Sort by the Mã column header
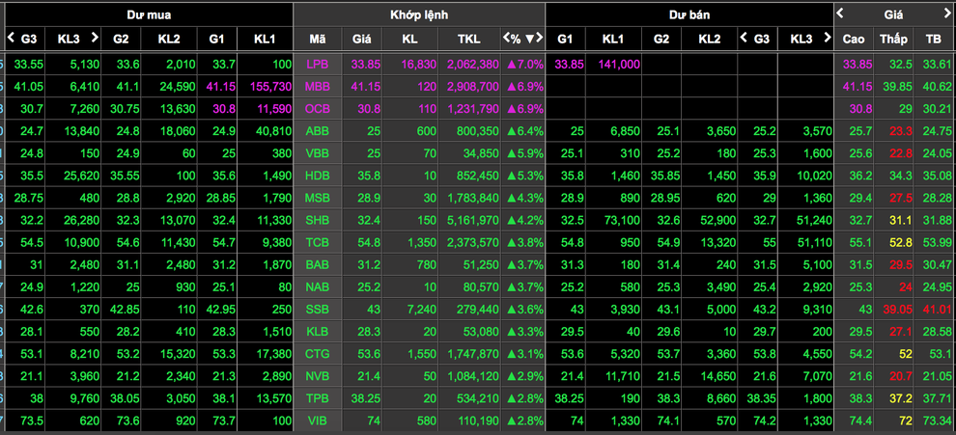The width and height of the screenshot is (956, 435). coord(317,39)
